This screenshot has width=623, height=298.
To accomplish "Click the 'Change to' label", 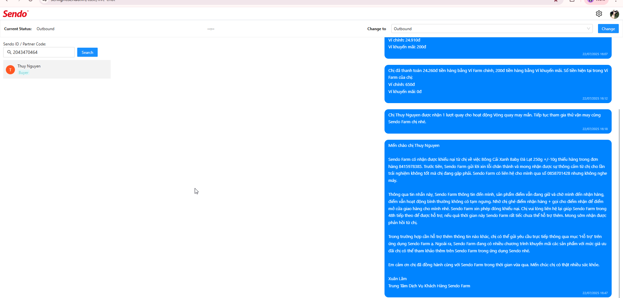I will tap(377, 29).
